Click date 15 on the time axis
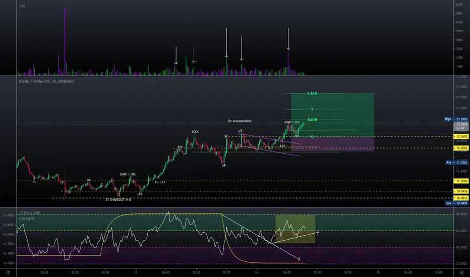 click(x=378, y=272)
